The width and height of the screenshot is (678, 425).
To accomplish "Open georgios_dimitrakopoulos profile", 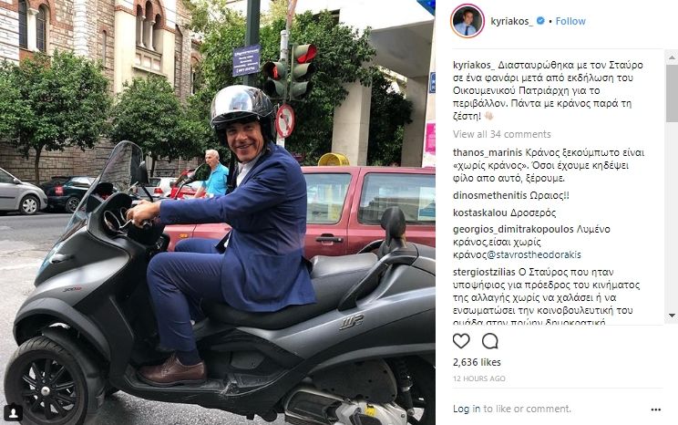I will pos(513,230).
